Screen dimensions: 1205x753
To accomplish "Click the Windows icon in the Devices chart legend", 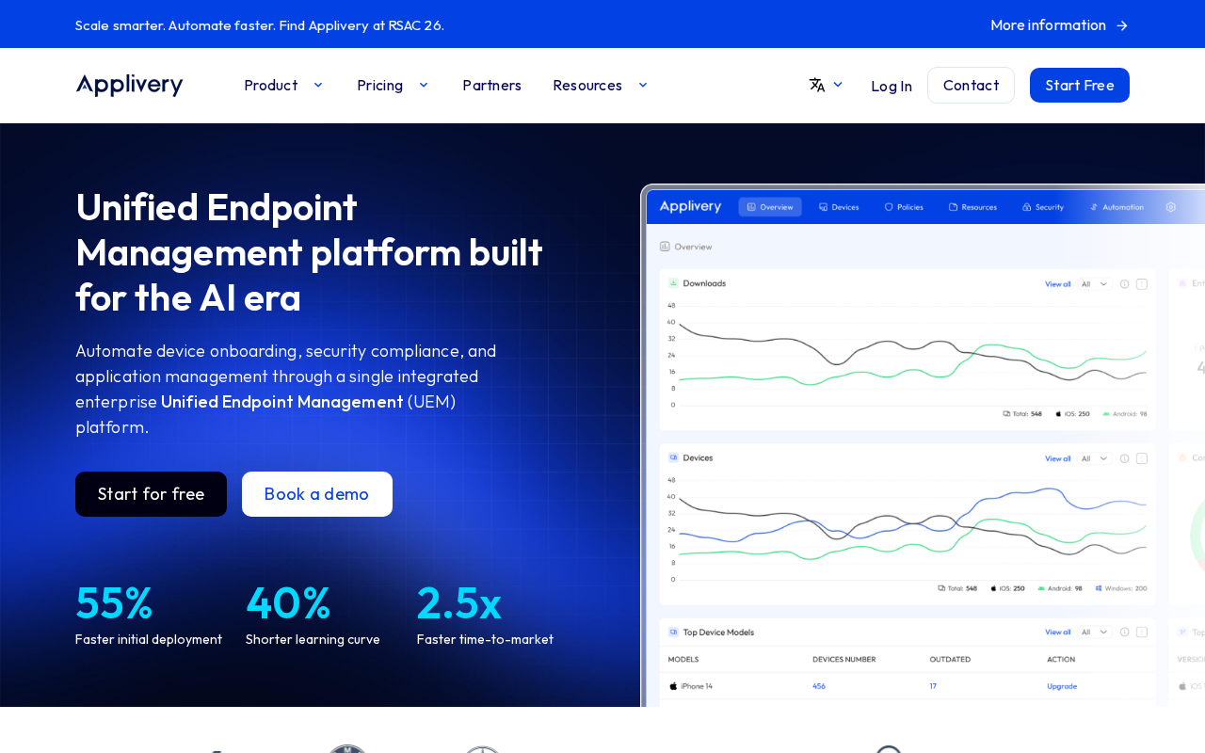I will tap(1099, 588).
